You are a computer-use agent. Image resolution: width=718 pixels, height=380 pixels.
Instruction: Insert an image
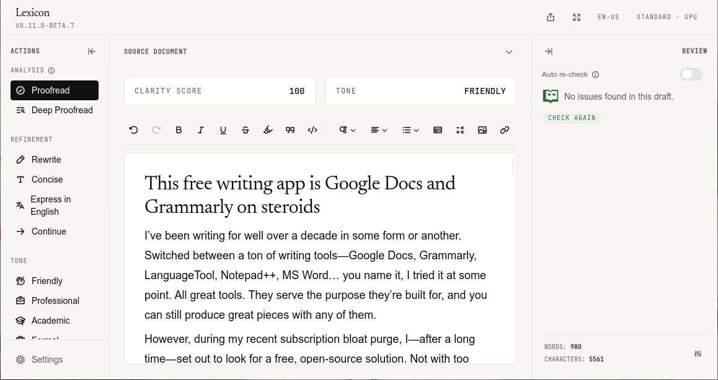click(x=482, y=131)
